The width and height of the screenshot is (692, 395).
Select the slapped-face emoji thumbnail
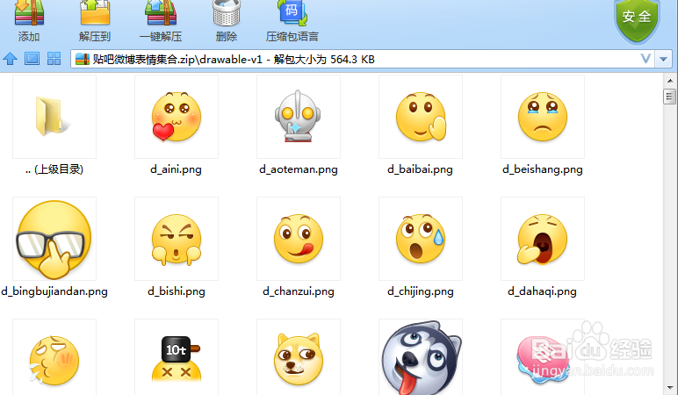54,357
